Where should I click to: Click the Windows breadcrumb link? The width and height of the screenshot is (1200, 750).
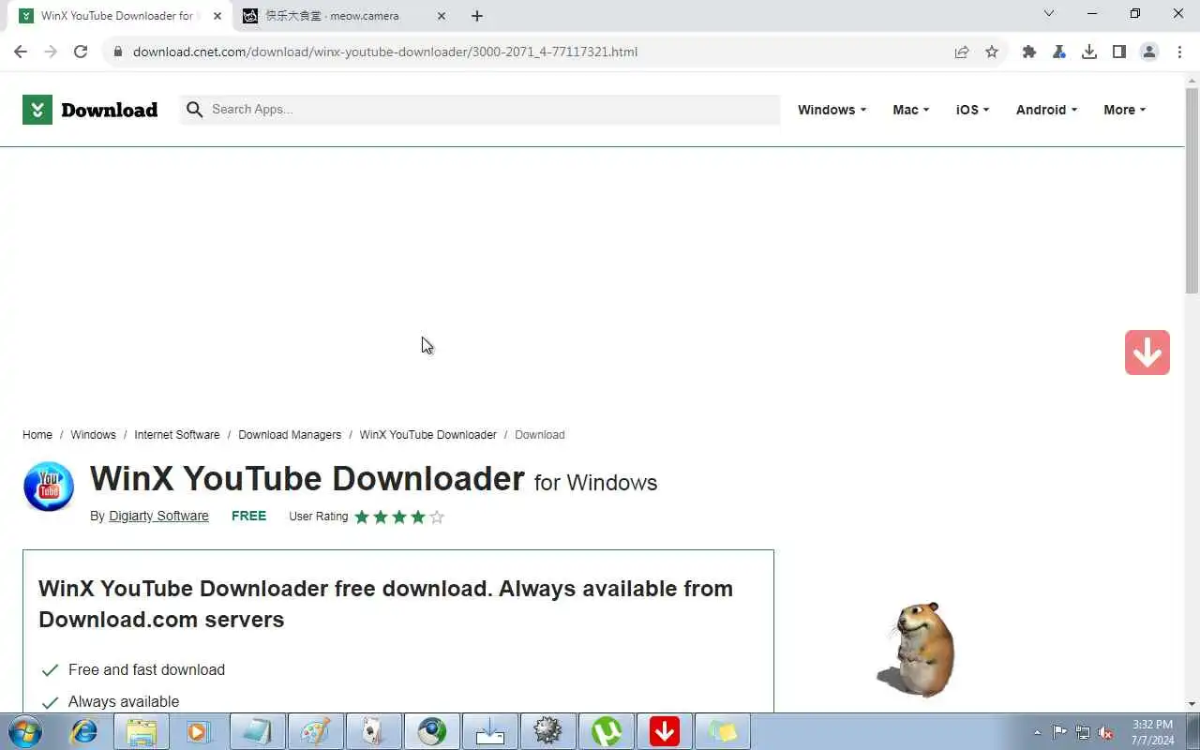point(93,435)
